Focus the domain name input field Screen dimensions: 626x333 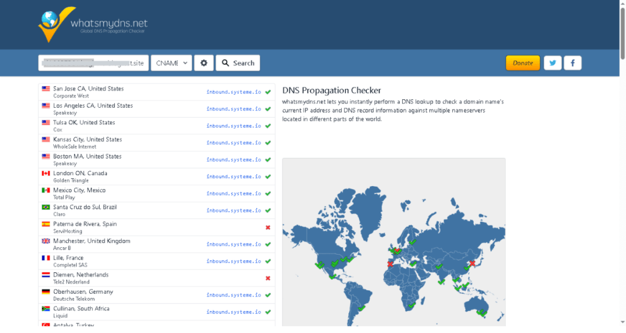pos(94,63)
